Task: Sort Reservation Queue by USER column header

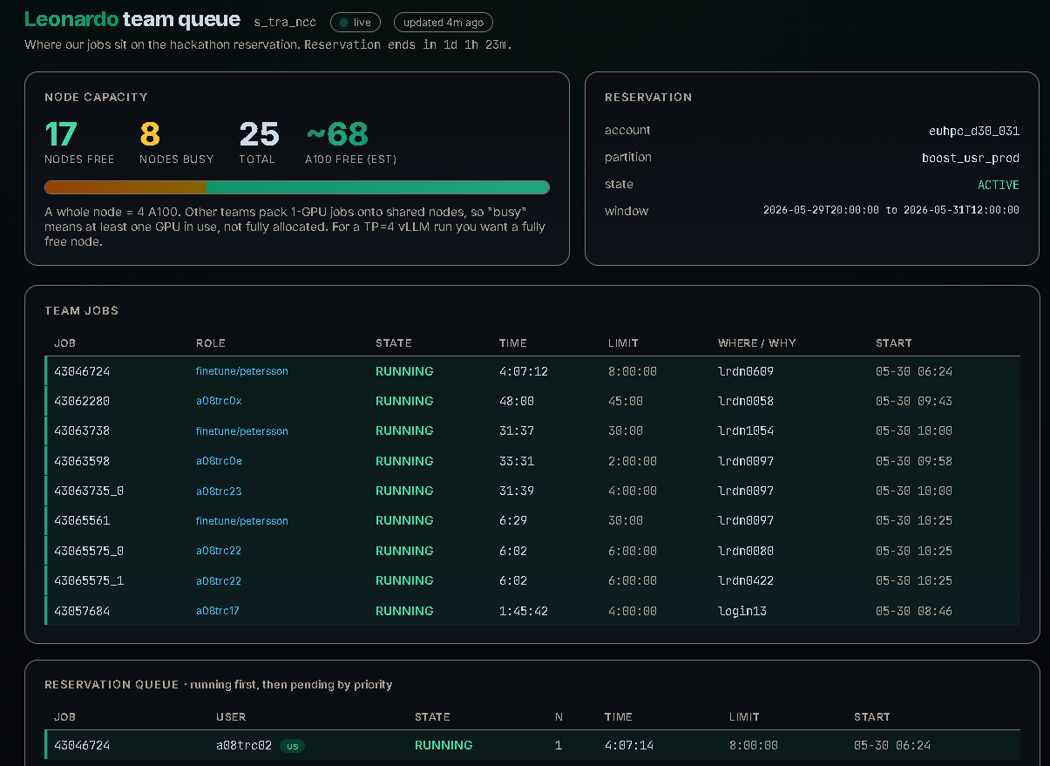Action: [231, 717]
